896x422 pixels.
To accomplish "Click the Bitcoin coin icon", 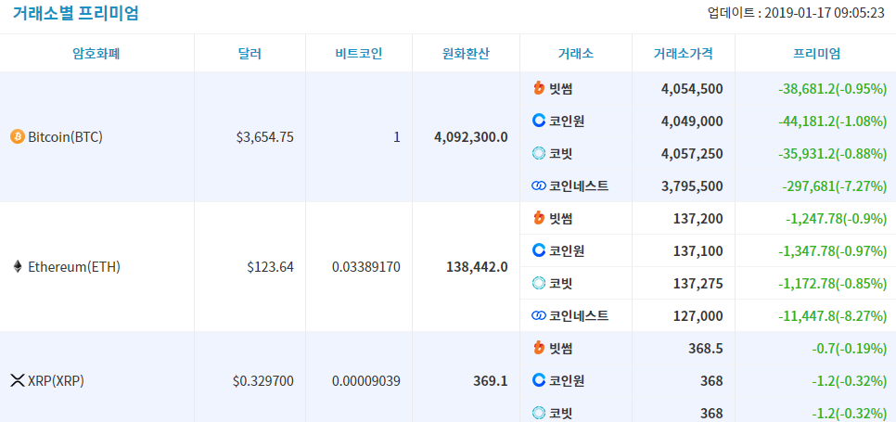I will 18,137.
